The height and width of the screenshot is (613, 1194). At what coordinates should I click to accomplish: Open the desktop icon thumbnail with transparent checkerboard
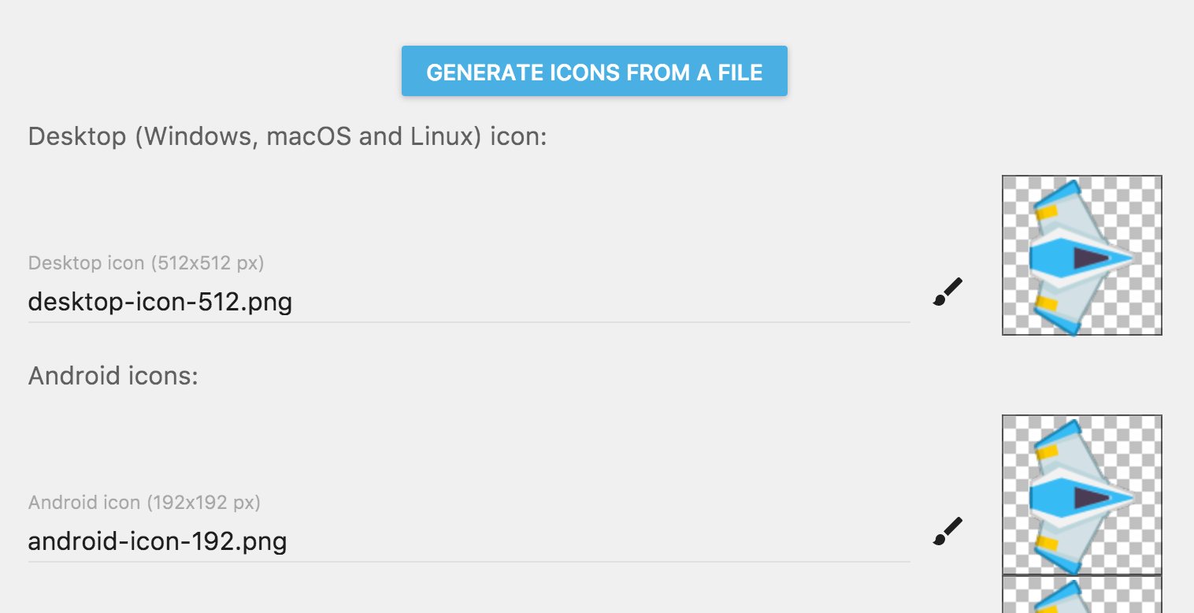pos(1081,255)
